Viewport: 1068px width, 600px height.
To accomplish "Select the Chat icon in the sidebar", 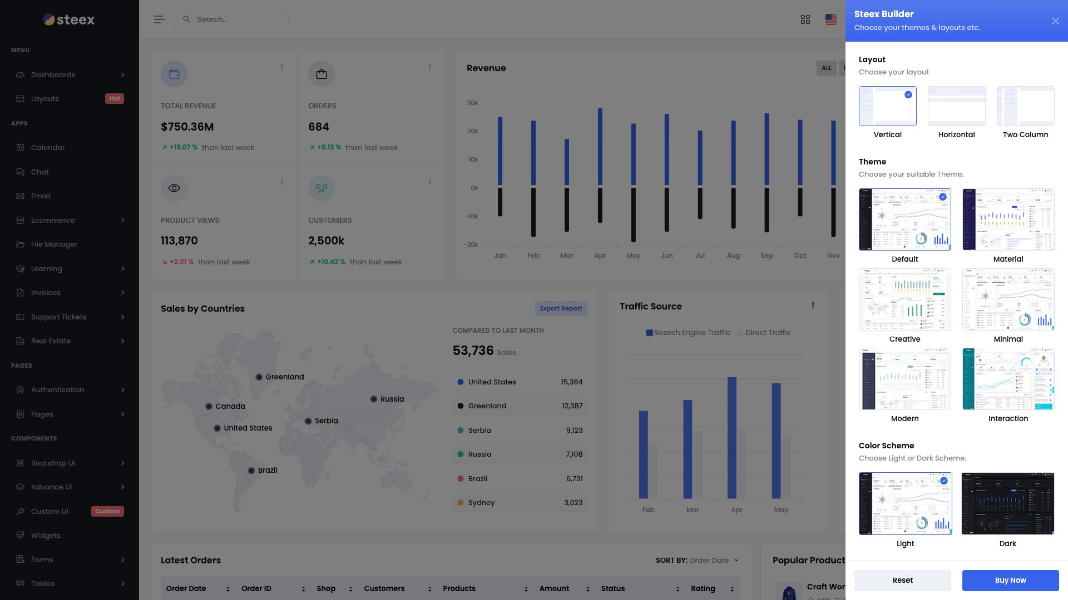I will (21, 172).
